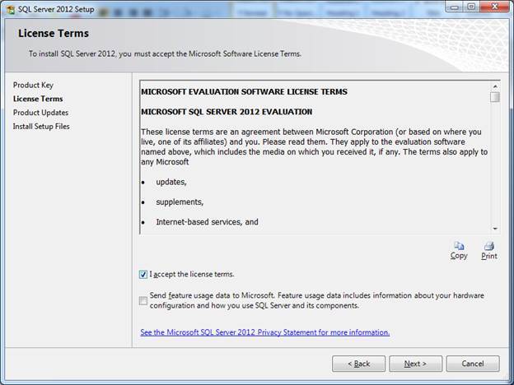
Task: Select the Product Updates step
Action: click(x=40, y=113)
